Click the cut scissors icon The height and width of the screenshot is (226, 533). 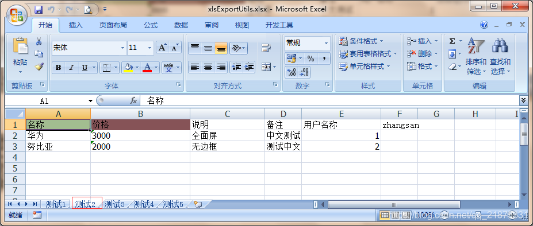pos(39,41)
